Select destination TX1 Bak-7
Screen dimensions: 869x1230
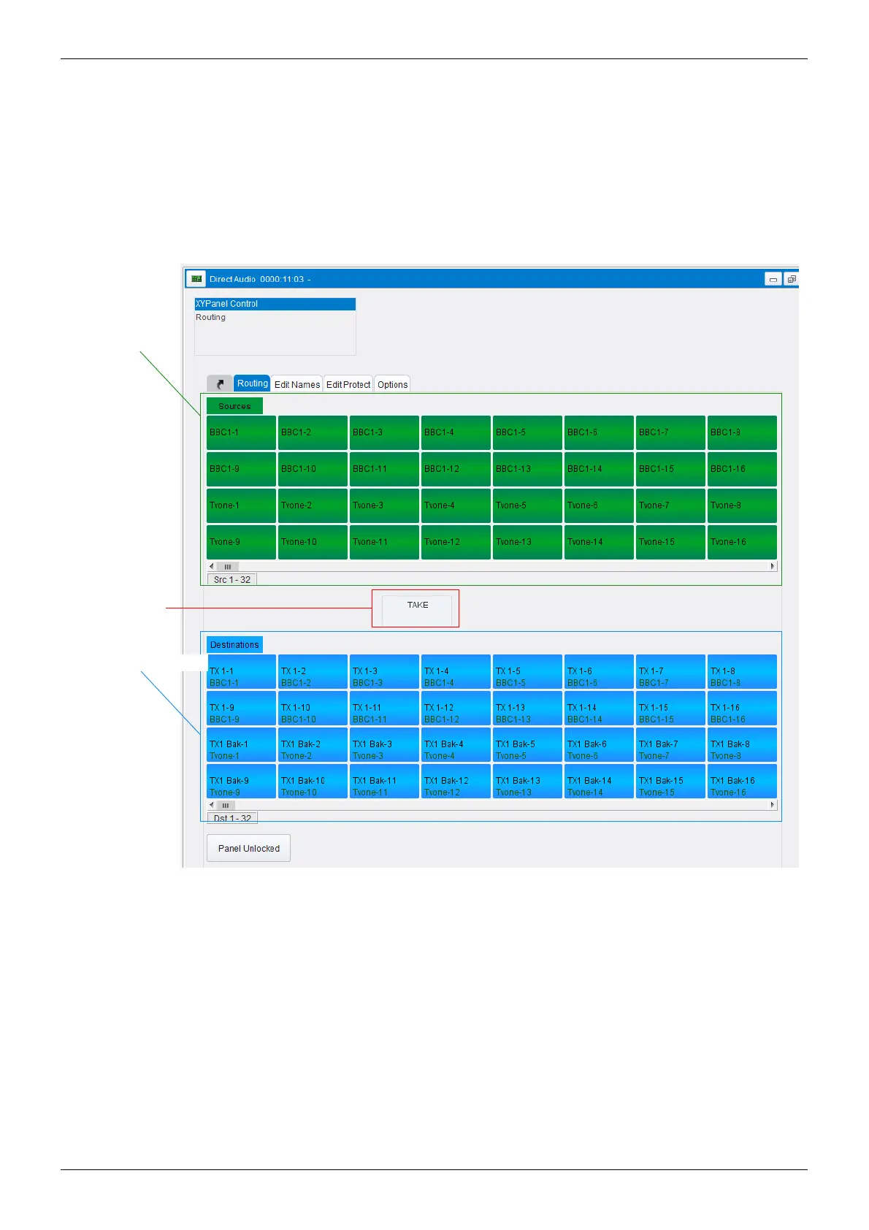click(x=670, y=745)
